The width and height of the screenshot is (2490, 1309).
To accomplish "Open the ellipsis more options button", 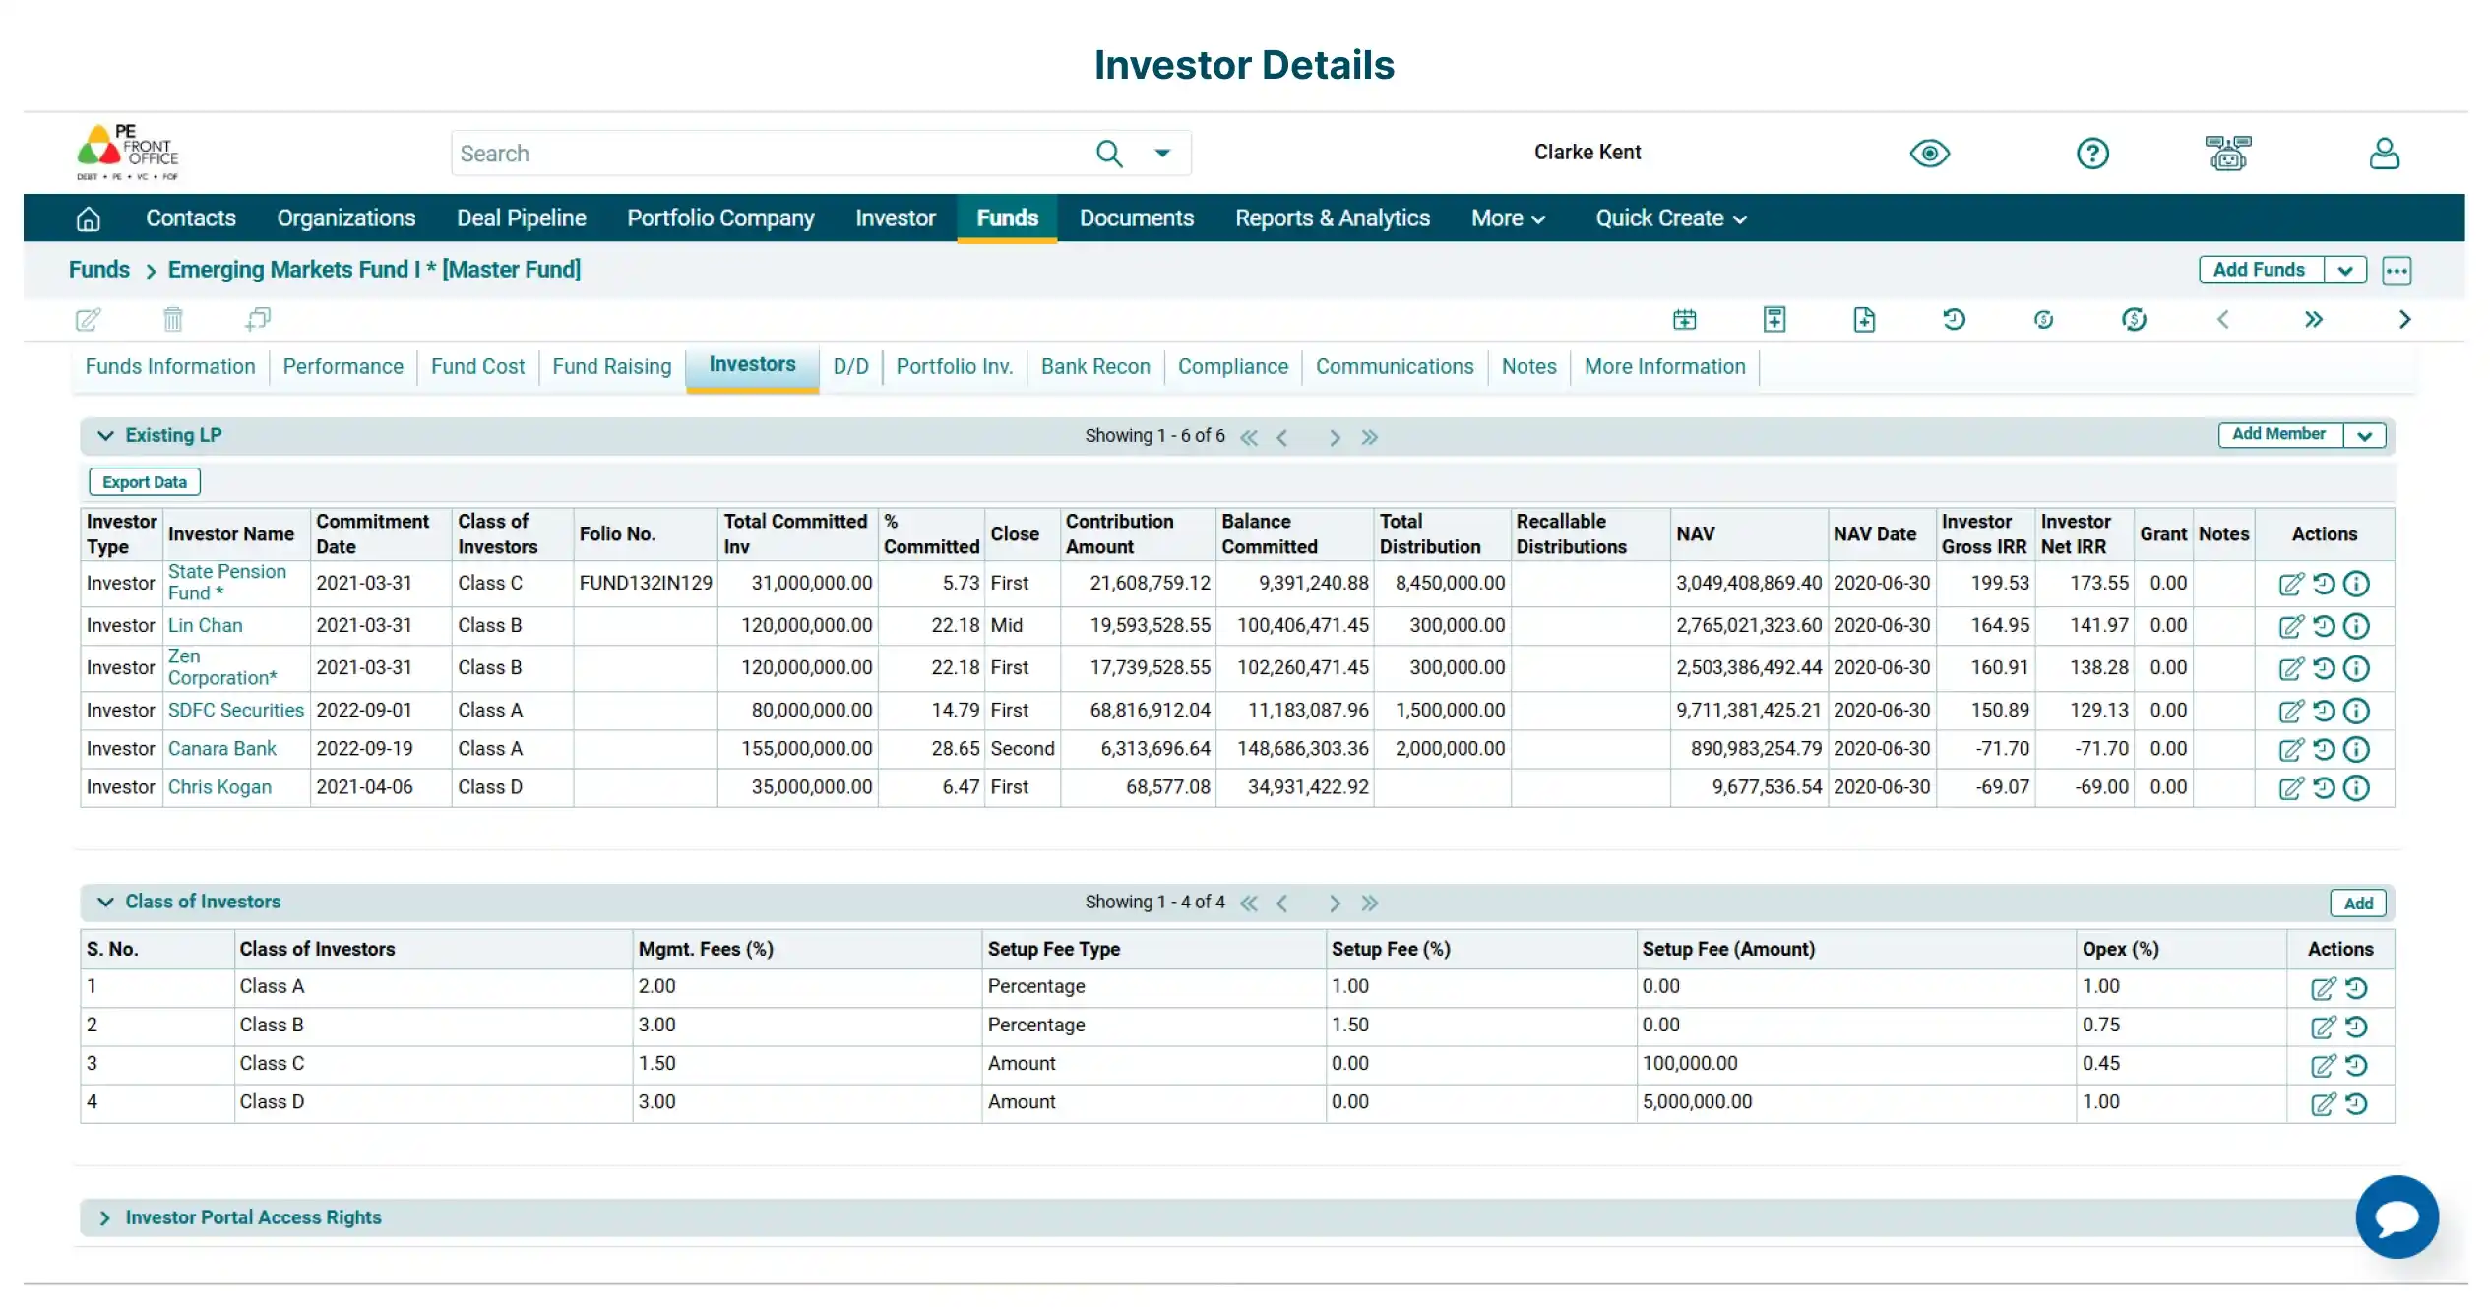I will tap(2397, 271).
